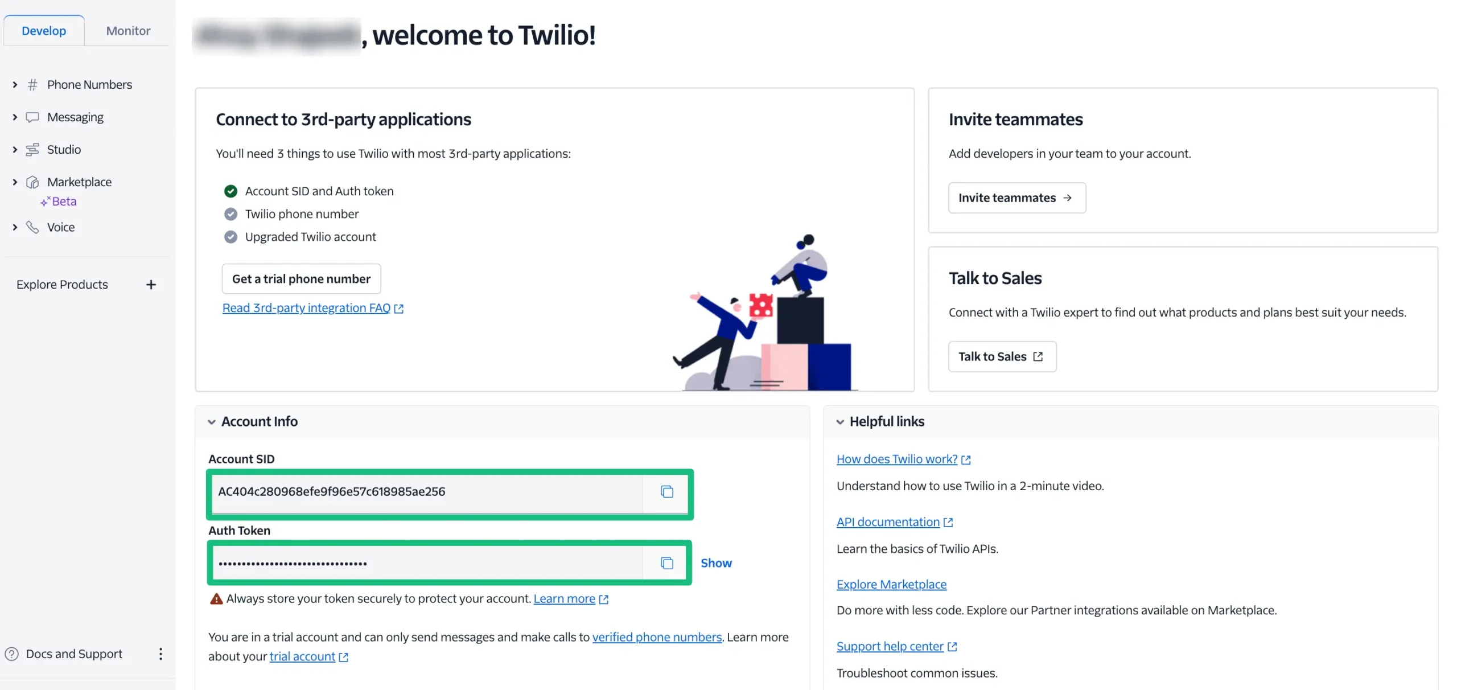
Task: Open the three-dot overflow menu near Docs
Action: pos(160,654)
